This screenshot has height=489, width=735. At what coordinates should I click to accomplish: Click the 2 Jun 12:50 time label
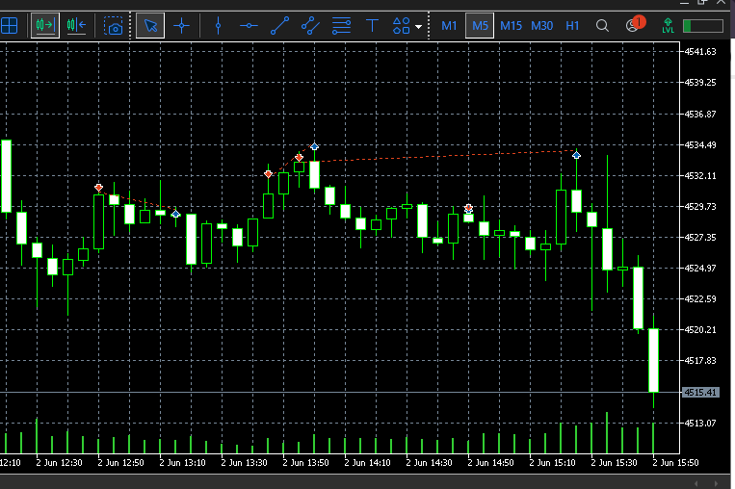[x=121, y=463]
